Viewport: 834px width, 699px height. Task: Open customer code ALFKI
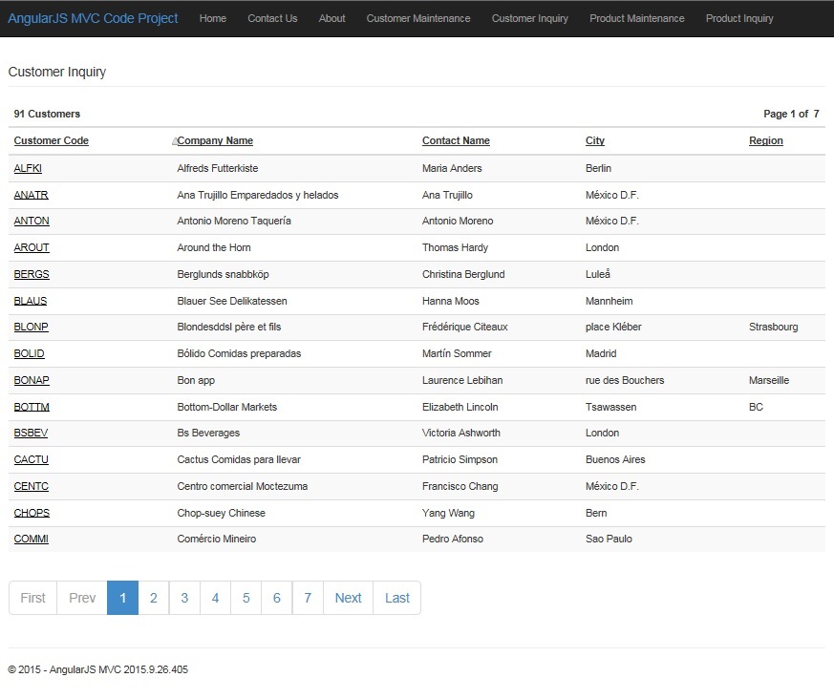point(28,168)
